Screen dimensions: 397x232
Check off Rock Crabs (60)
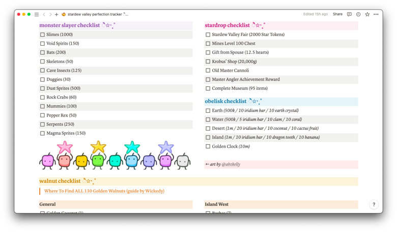pyautogui.click(x=43, y=97)
